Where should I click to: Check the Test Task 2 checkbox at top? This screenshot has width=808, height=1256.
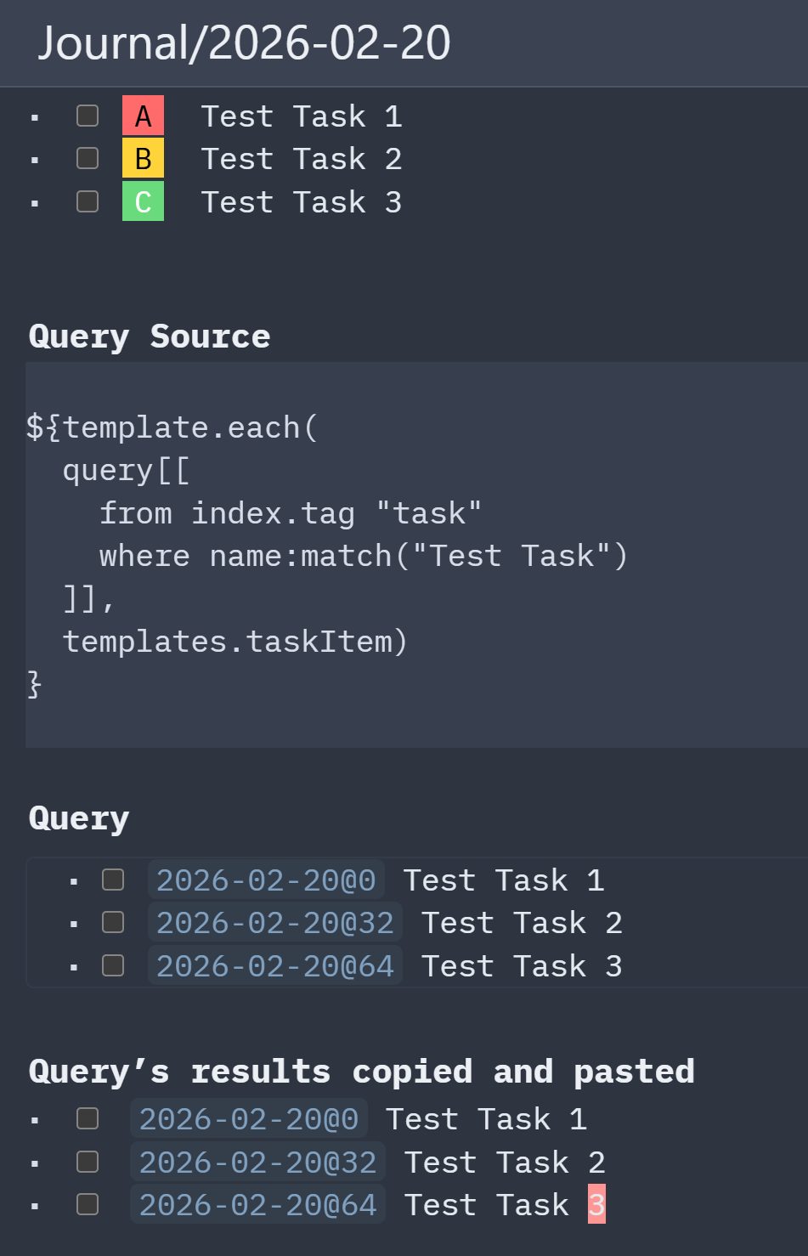click(x=88, y=158)
